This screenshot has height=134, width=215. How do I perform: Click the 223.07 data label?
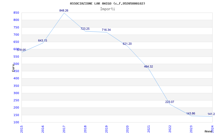(170, 102)
